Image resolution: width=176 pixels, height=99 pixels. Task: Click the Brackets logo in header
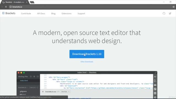point(3,13)
